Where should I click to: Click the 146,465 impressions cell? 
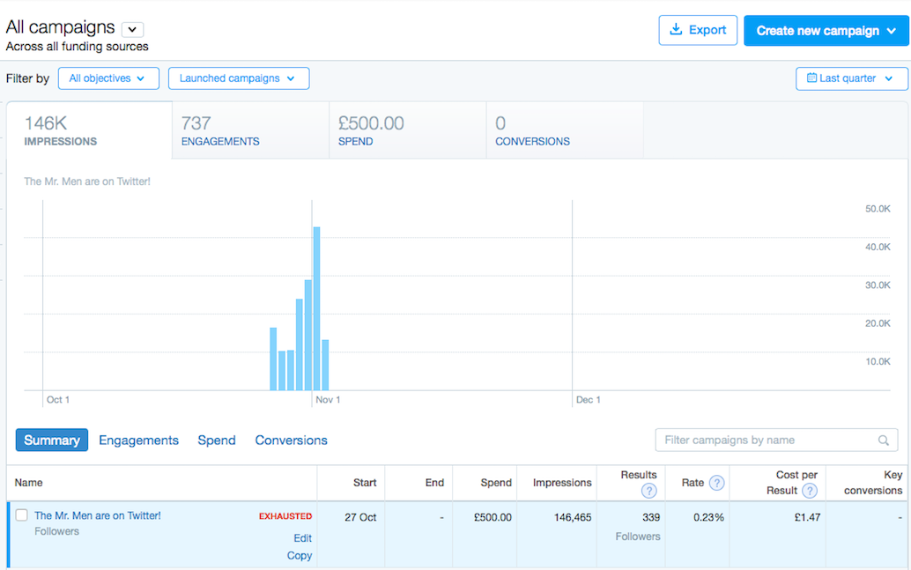pyautogui.click(x=573, y=517)
